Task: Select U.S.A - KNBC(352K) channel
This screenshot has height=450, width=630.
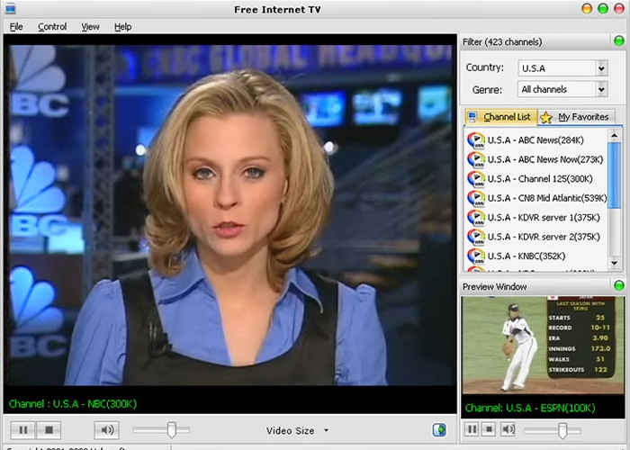Action: pos(535,256)
